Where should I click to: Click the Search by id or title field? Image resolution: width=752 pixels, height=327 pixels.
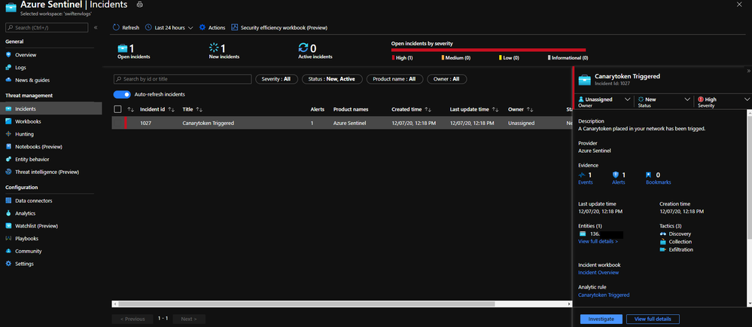point(183,79)
